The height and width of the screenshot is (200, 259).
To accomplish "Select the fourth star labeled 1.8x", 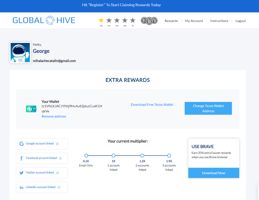I will pos(125,20).
